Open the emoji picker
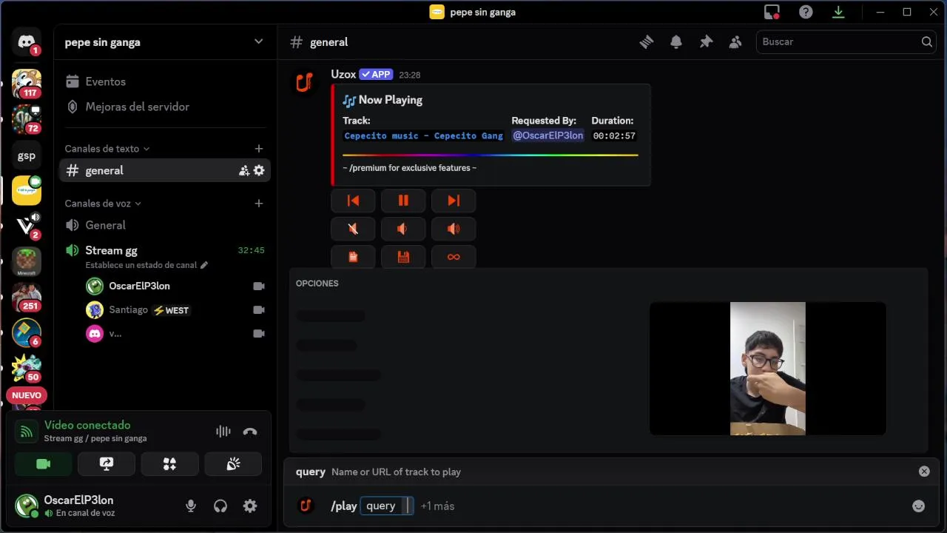This screenshot has width=947, height=533. click(919, 506)
